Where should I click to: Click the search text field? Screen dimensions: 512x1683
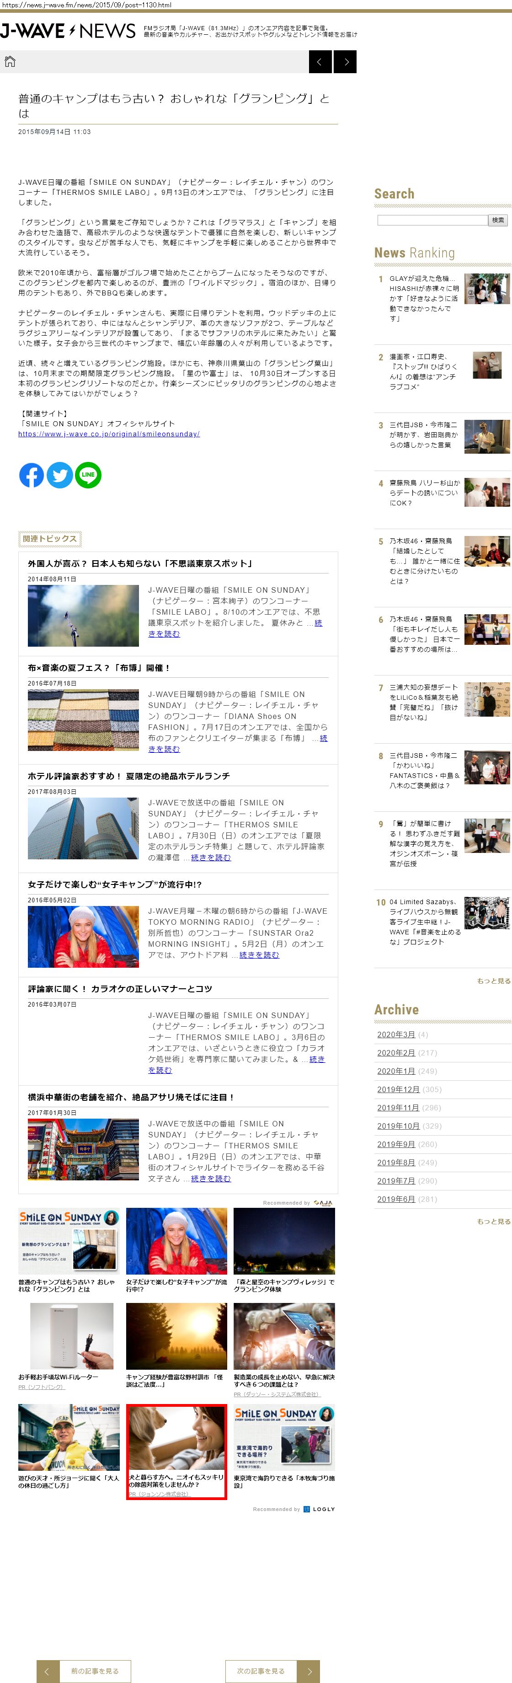(x=432, y=220)
